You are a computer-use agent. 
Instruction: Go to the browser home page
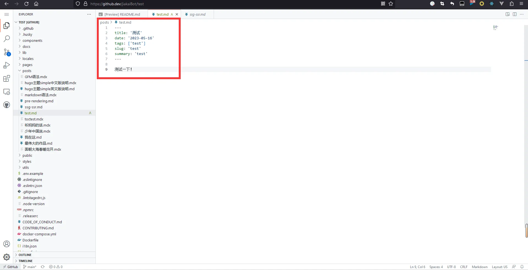coord(36,4)
